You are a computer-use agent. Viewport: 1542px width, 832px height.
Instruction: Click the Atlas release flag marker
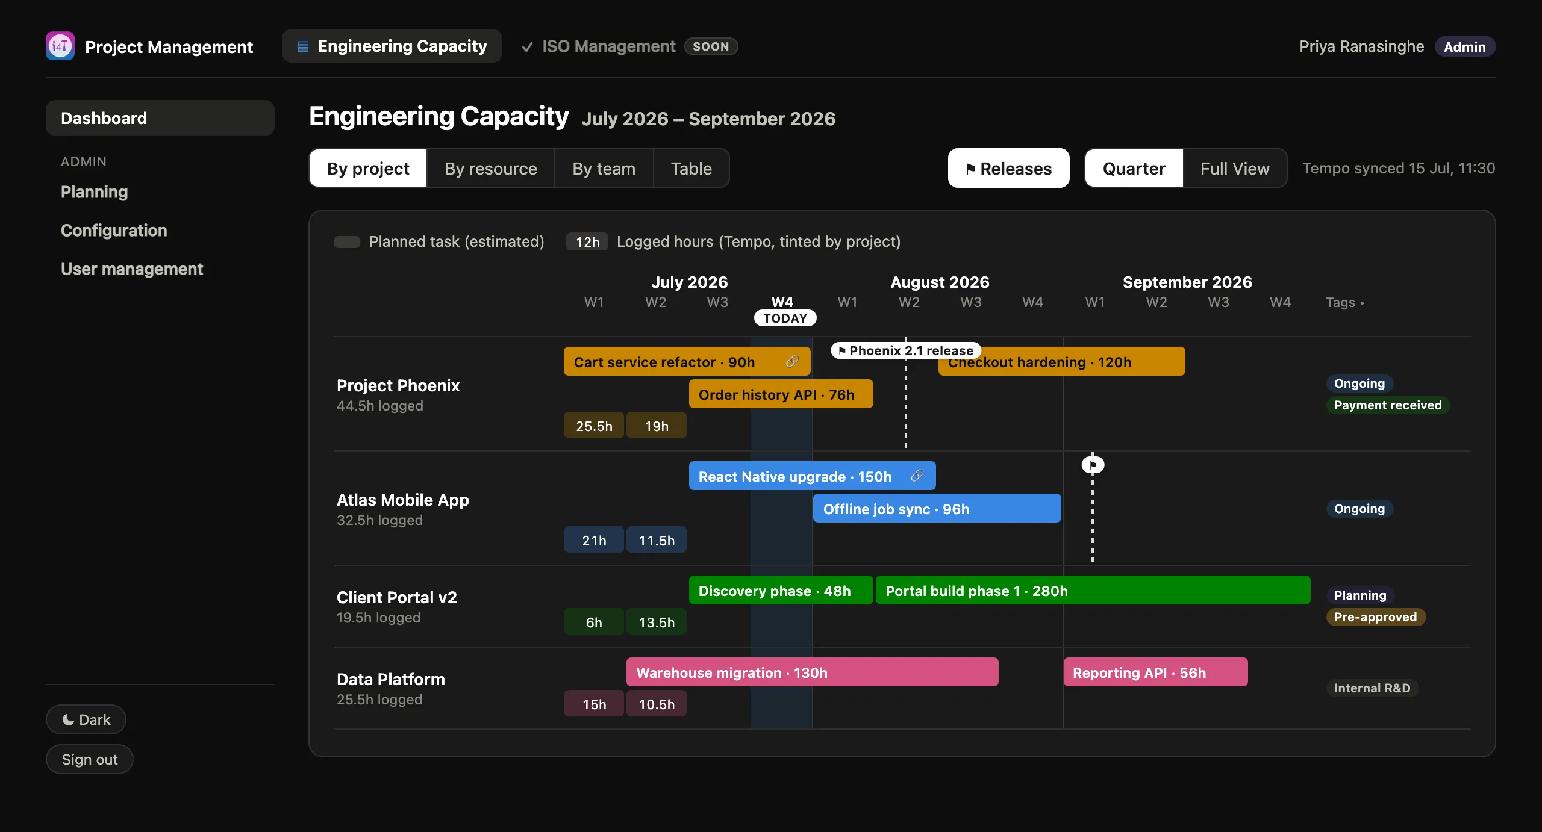1093,465
